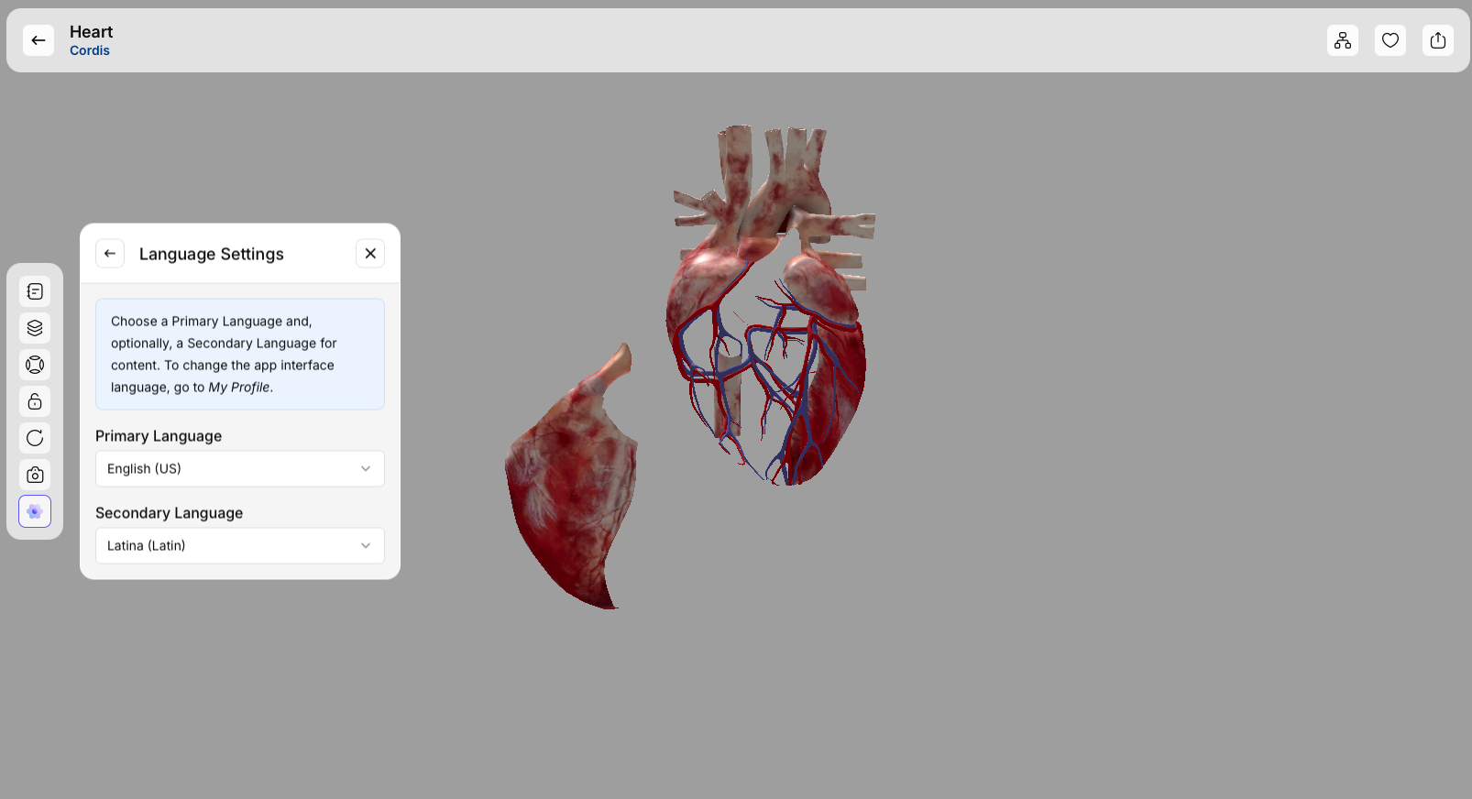
Task: Click the Heart title text
Action: [91, 32]
